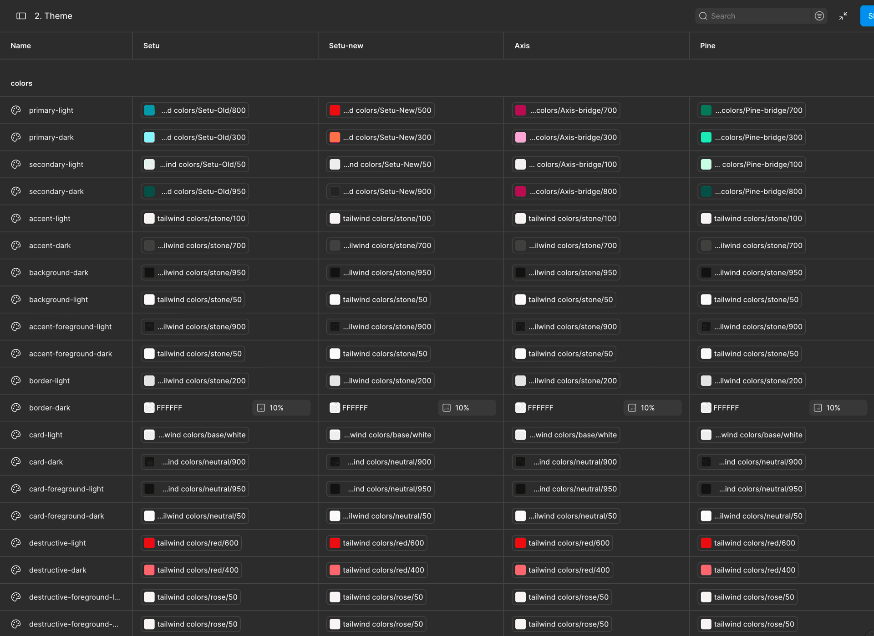Click the Name column header
Viewport: 874px width, 636px height.
[21, 45]
